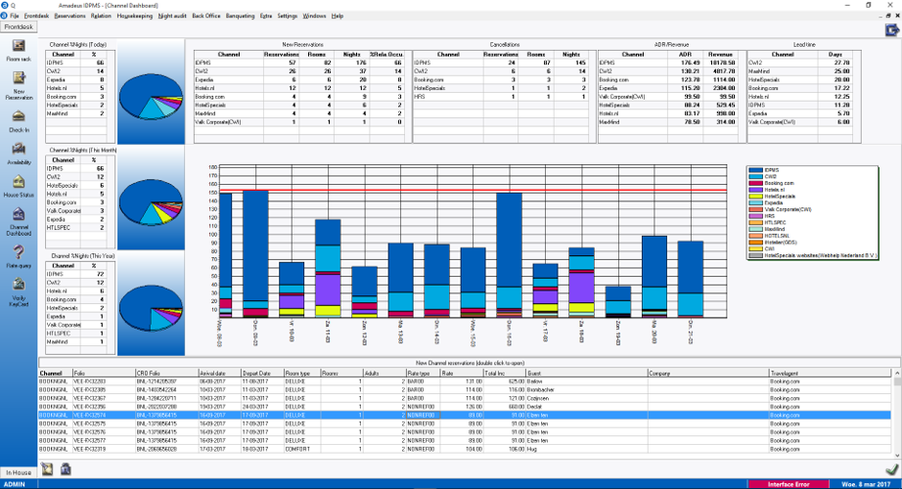The height and width of the screenshot is (489, 902).
Task: Click the HRS row in Cancellations table
Action: [x=501, y=97]
